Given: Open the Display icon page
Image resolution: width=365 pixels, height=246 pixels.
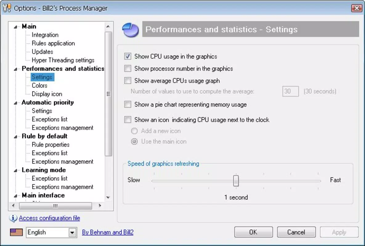Looking at the screenshot, I should [47, 94].
